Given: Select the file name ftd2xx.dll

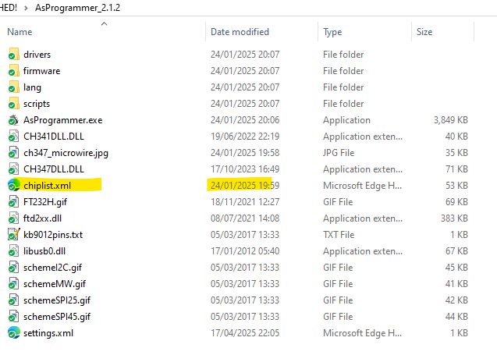Looking at the screenshot, I should click(x=42, y=218).
